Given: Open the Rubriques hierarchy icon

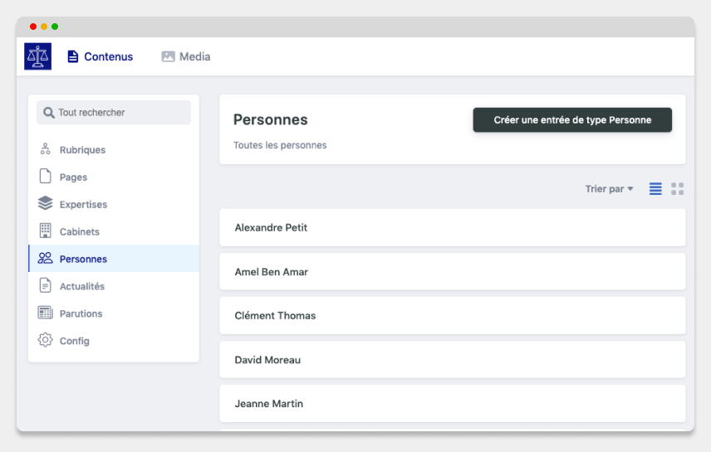Looking at the screenshot, I should [x=46, y=149].
